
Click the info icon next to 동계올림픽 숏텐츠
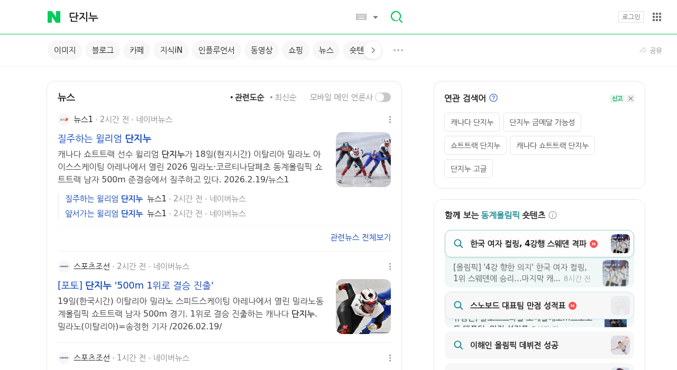pyautogui.click(x=553, y=215)
